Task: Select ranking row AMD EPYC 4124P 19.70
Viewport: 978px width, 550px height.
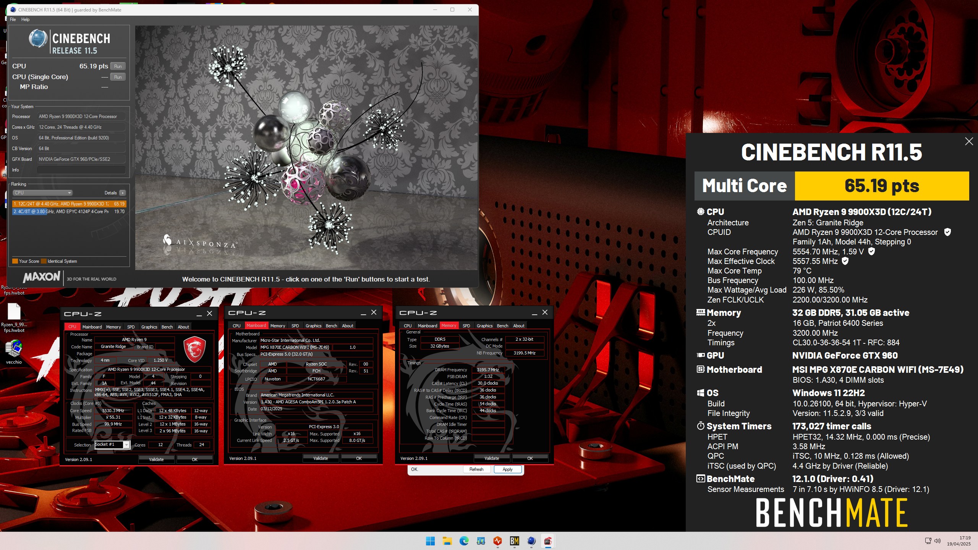Action: [69, 211]
